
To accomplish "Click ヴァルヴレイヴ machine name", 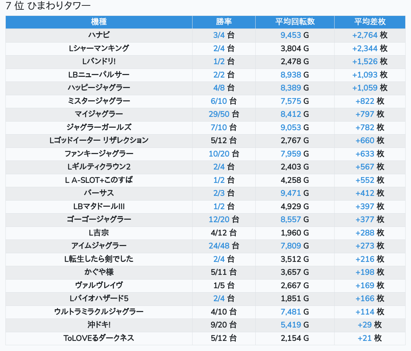I will [x=99, y=285].
